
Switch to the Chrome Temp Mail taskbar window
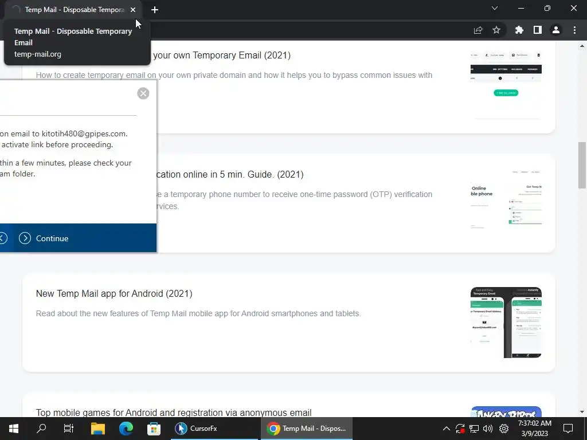[307, 429]
